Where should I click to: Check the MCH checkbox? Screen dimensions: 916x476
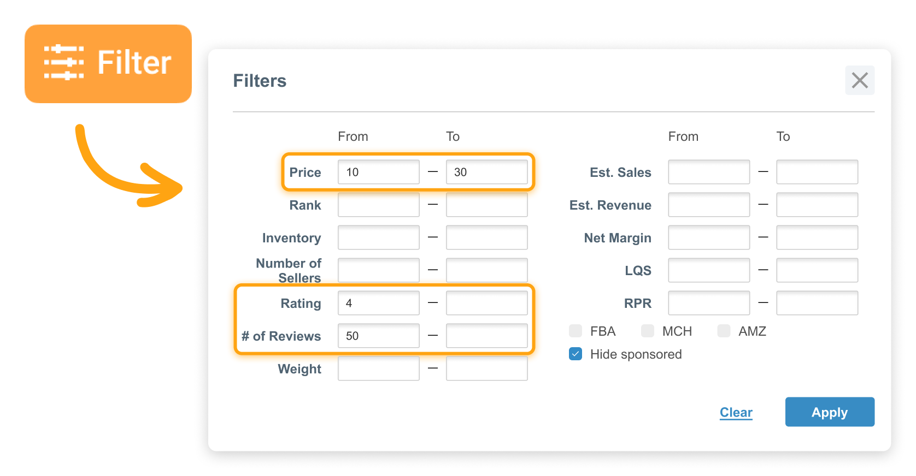tap(648, 331)
